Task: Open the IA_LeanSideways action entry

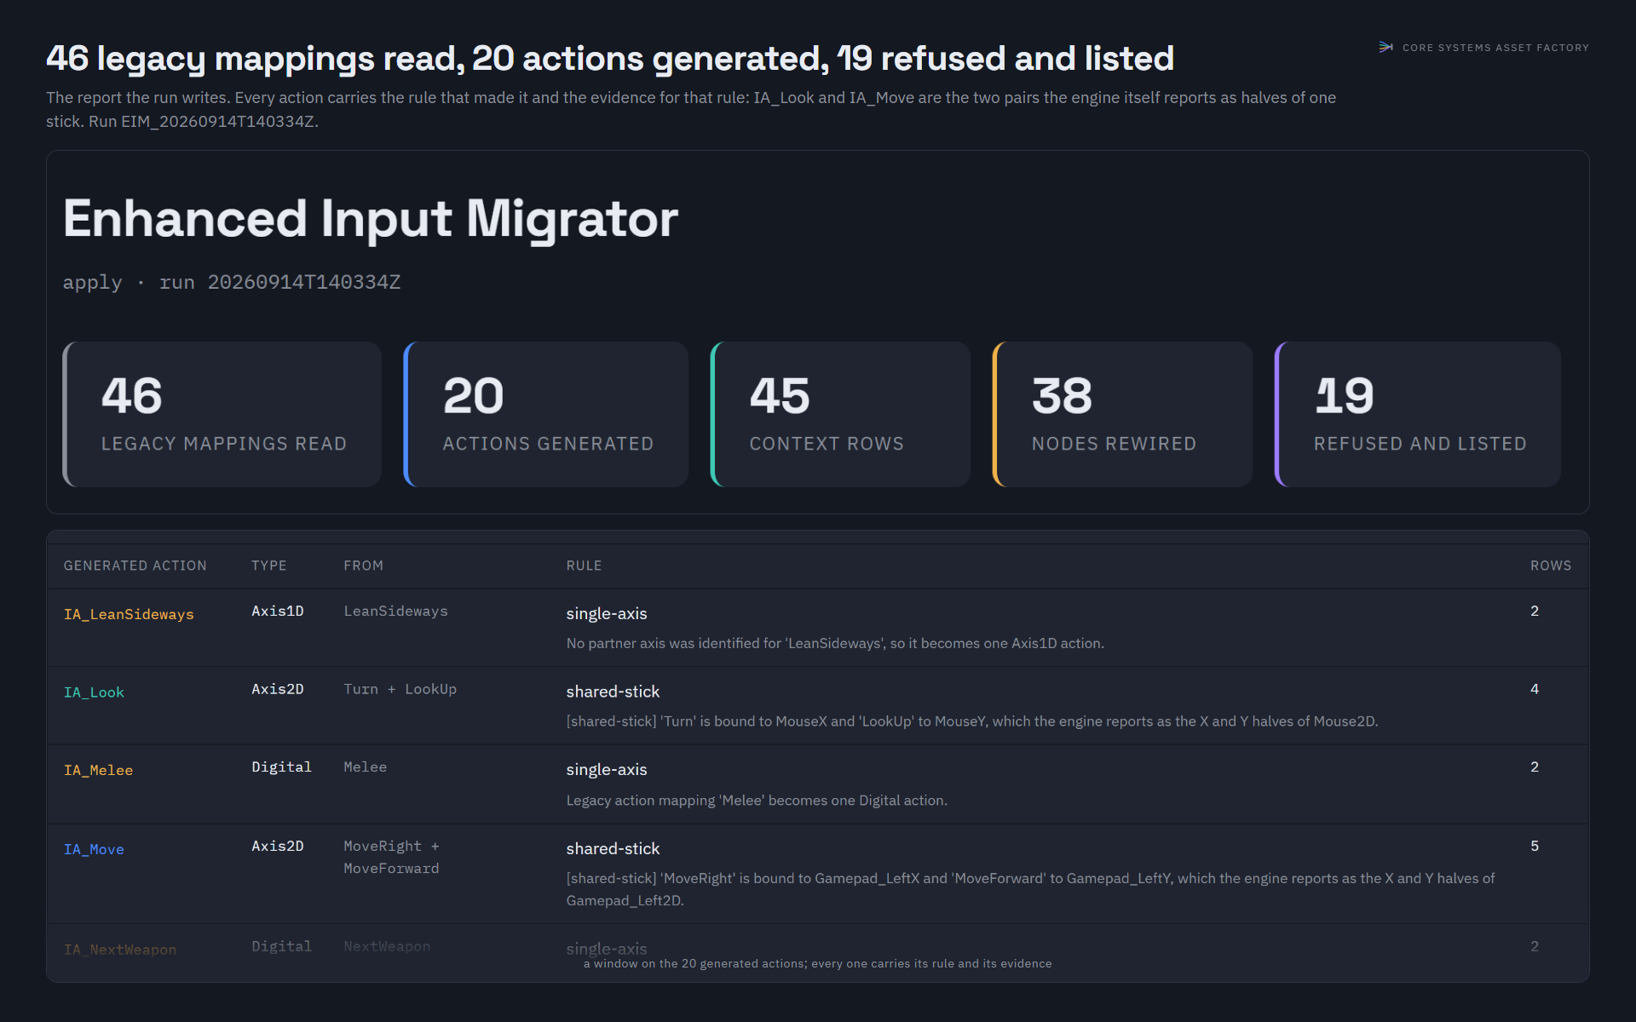Action: pyautogui.click(x=129, y=614)
